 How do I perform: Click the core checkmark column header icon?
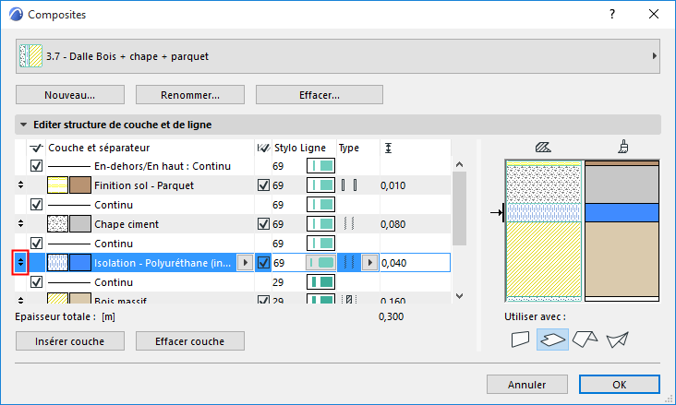[36, 148]
